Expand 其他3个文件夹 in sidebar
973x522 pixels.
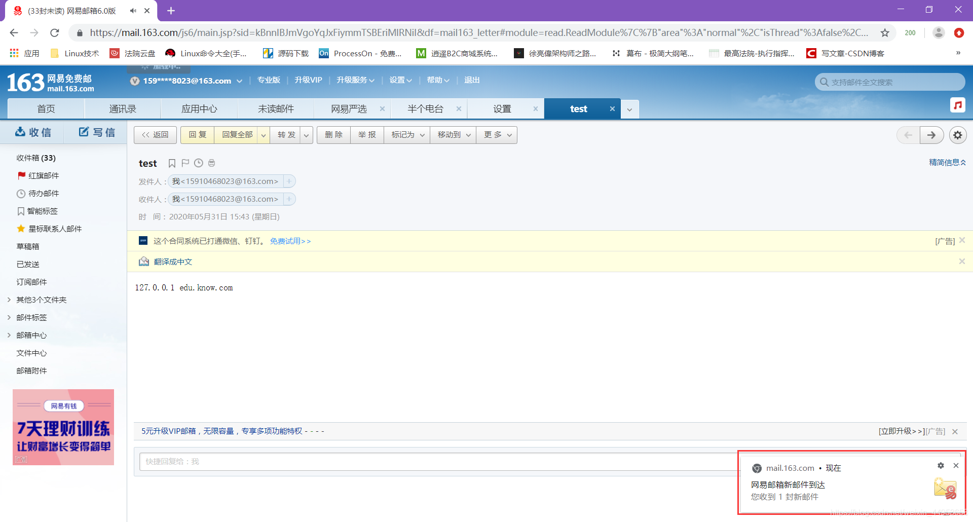[9, 300]
